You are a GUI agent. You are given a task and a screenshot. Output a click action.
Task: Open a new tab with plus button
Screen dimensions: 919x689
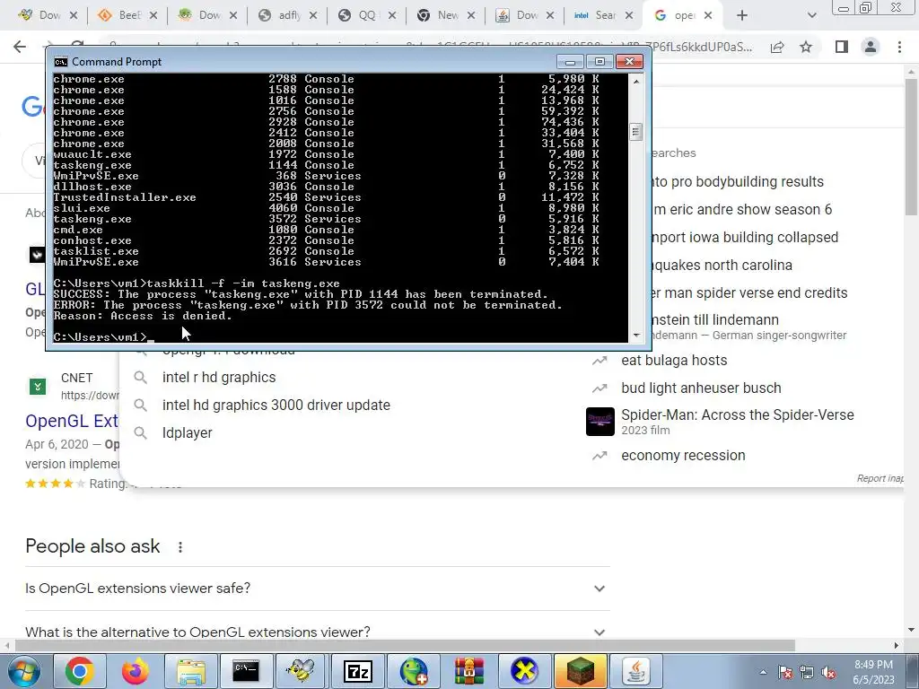point(742,16)
